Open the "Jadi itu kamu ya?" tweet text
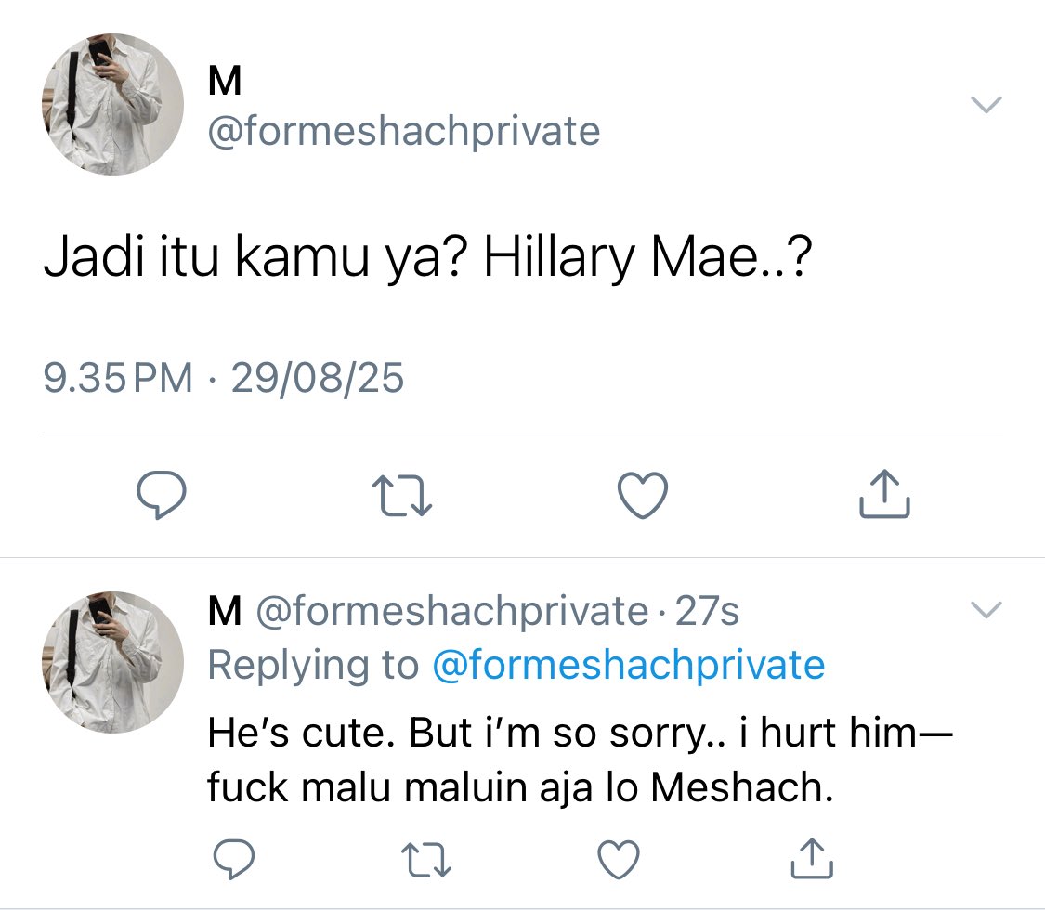The width and height of the screenshot is (1045, 910). tap(427, 263)
